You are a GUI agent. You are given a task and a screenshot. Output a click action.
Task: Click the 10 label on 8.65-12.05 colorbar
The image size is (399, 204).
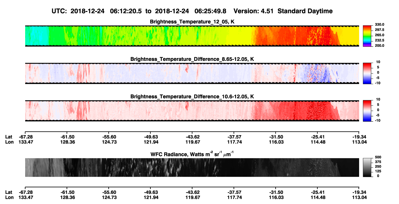click(378, 62)
